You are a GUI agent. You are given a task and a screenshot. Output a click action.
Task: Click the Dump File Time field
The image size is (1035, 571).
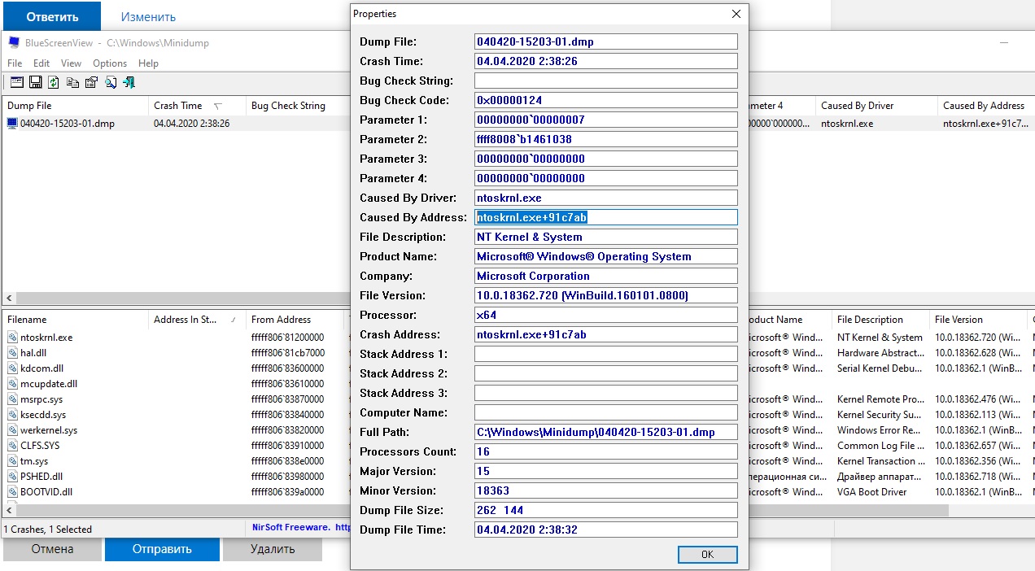(x=606, y=530)
